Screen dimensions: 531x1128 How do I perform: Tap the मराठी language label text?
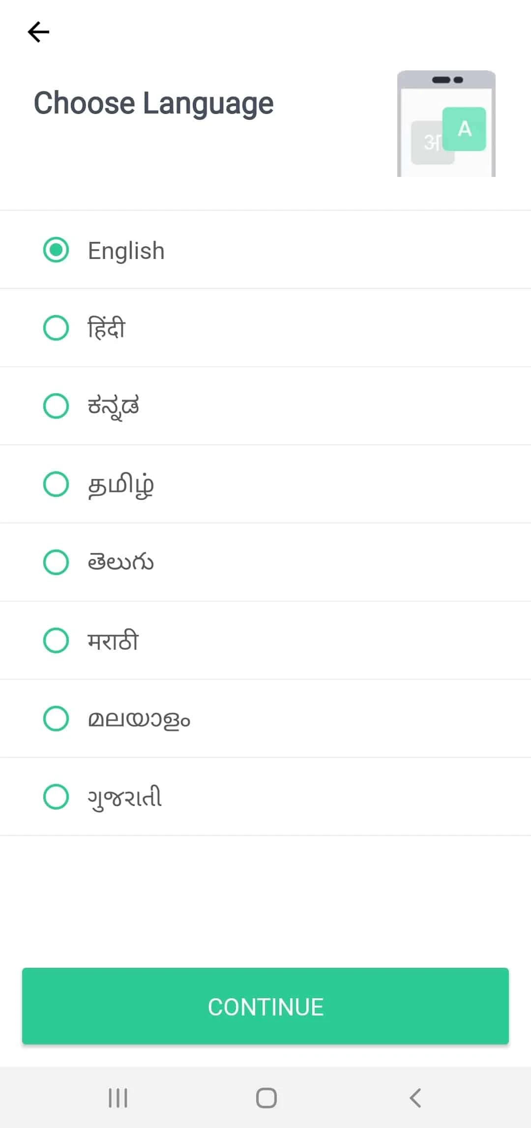(113, 641)
